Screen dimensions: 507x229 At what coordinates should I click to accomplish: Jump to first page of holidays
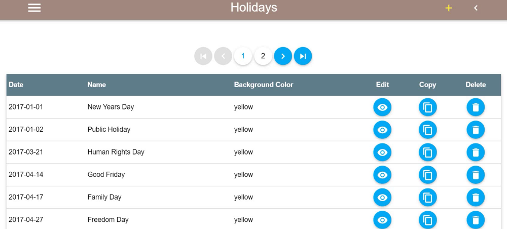[203, 56]
